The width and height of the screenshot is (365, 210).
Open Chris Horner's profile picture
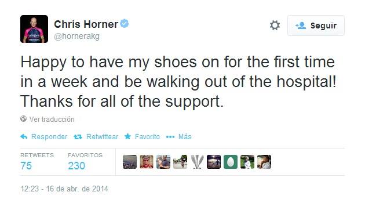point(34,29)
